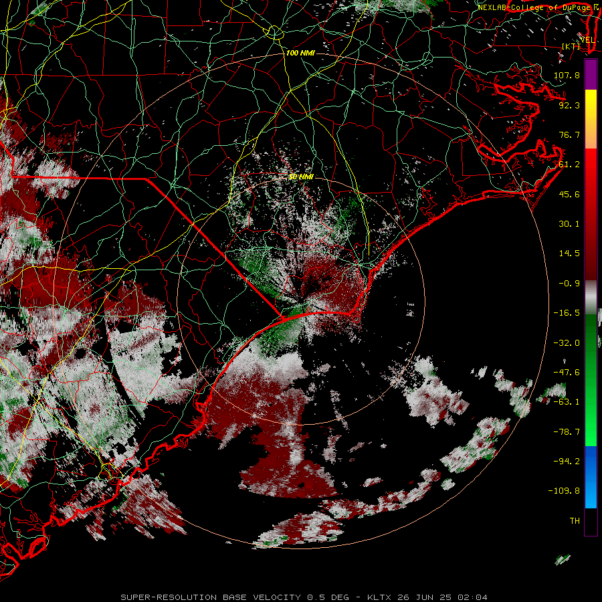Click the 45.6 velocity scale value
Screen dimensions: 602x602
click(x=569, y=194)
